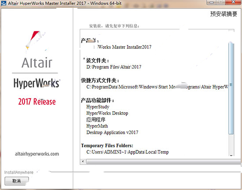Click the 2017 Release text
This screenshot has height=190, width=242.
point(37,102)
